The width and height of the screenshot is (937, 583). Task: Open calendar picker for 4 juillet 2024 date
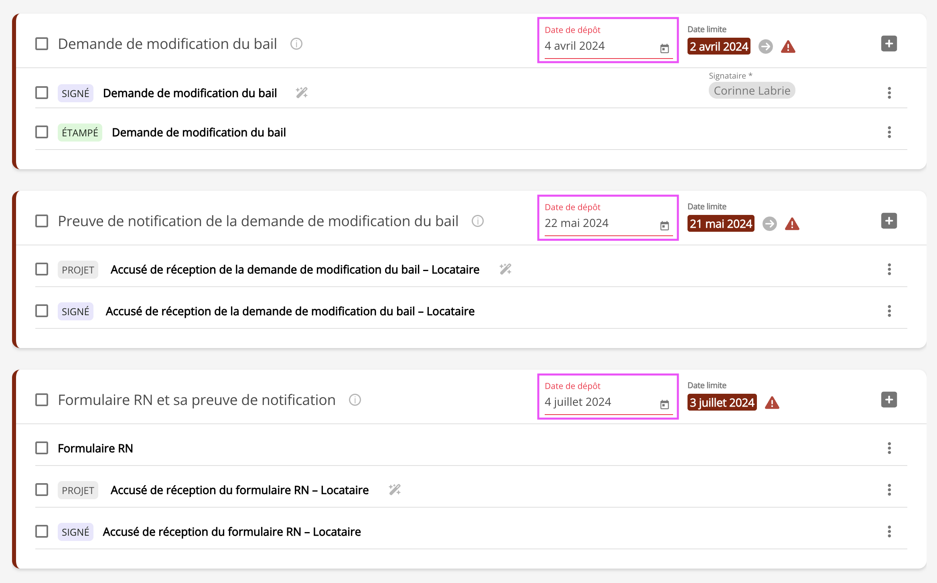click(x=664, y=405)
